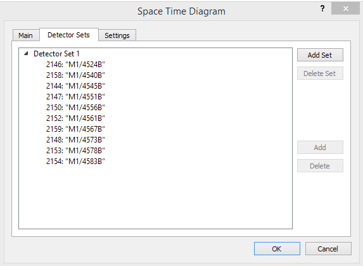The width and height of the screenshot is (363, 266).
Task: Highlight detector 2152 M1/4561B
Action: point(75,118)
